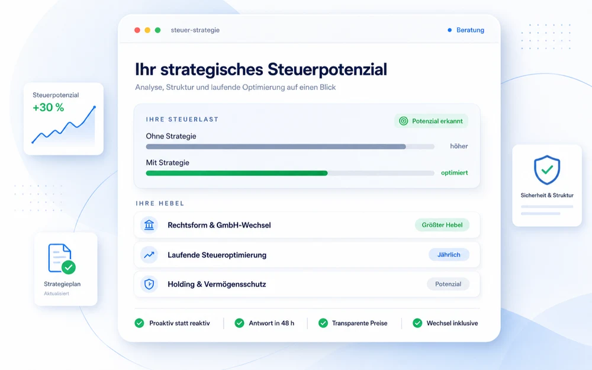Click the Strategieplan document icon
This screenshot has height=370, width=592.
(x=62, y=259)
